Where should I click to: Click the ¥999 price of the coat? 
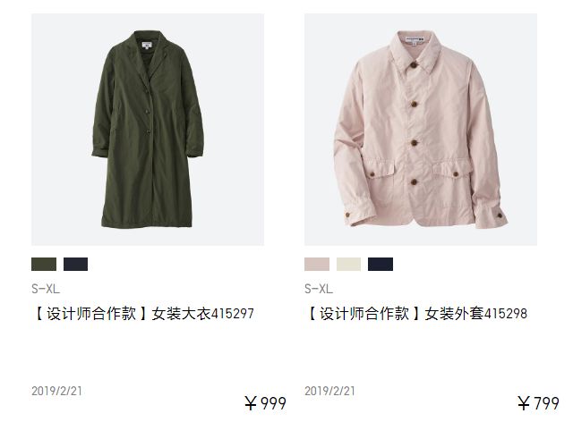click(265, 403)
